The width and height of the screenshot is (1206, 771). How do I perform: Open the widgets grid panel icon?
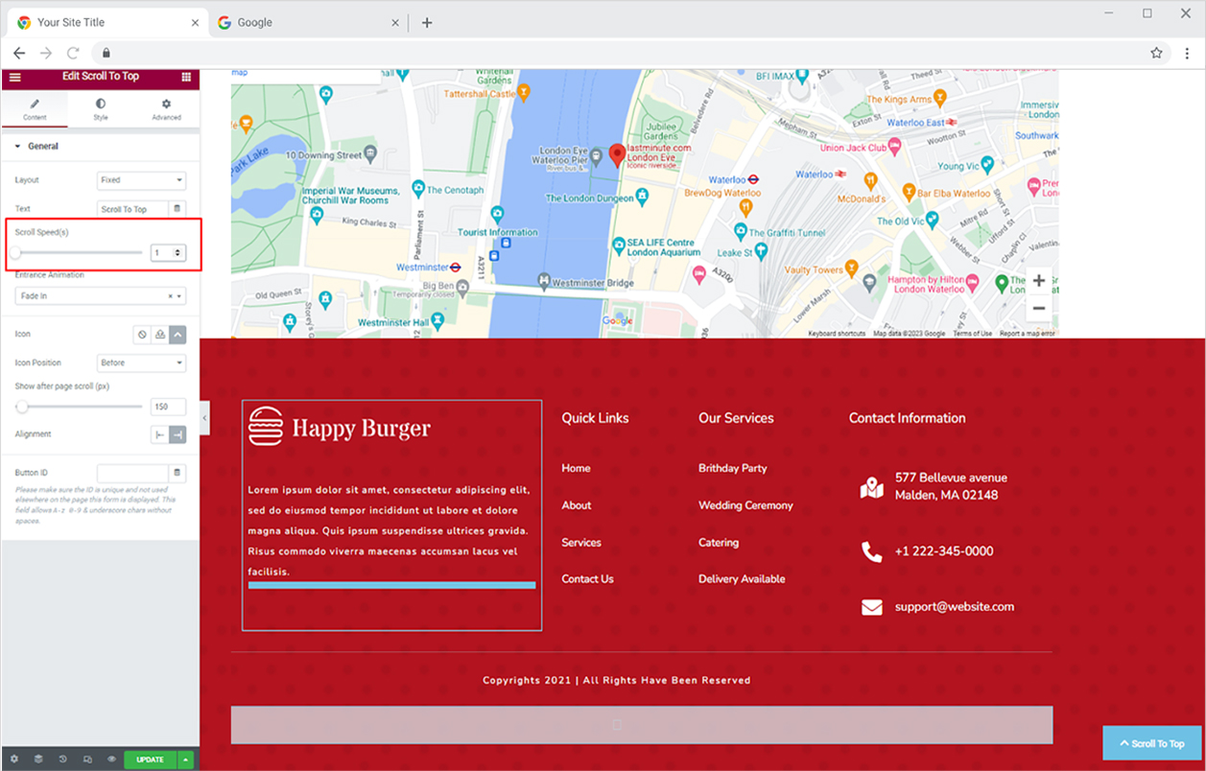pos(186,77)
